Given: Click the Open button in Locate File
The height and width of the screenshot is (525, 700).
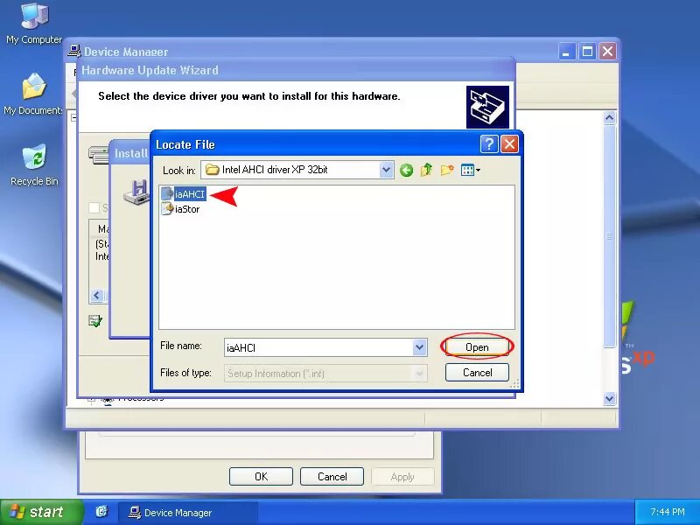Looking at the screenshot, I should 477,346.
